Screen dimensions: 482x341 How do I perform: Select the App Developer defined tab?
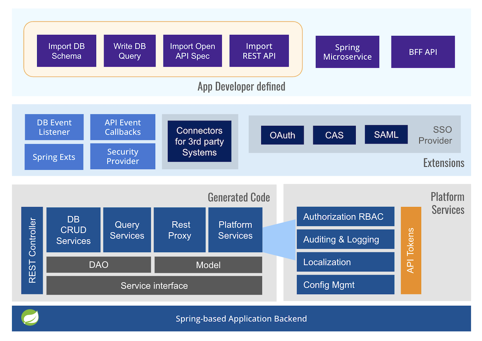pyautogui.click(x=241, y=86)
